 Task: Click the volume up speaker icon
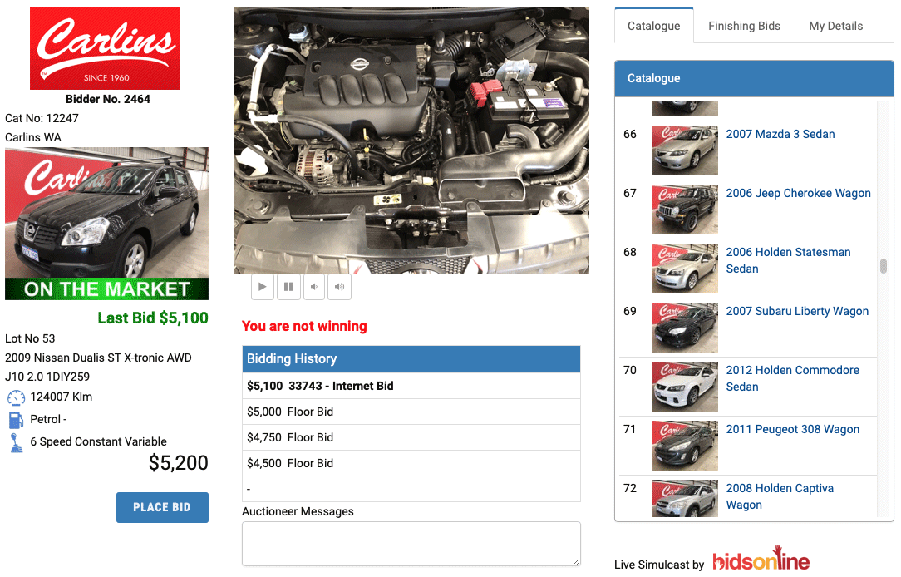pyautogui.click(x=339, y=287)
